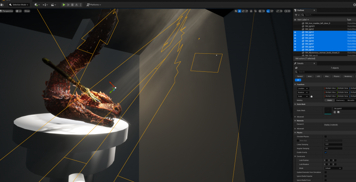Collapse the Transform section

(295, 85)
